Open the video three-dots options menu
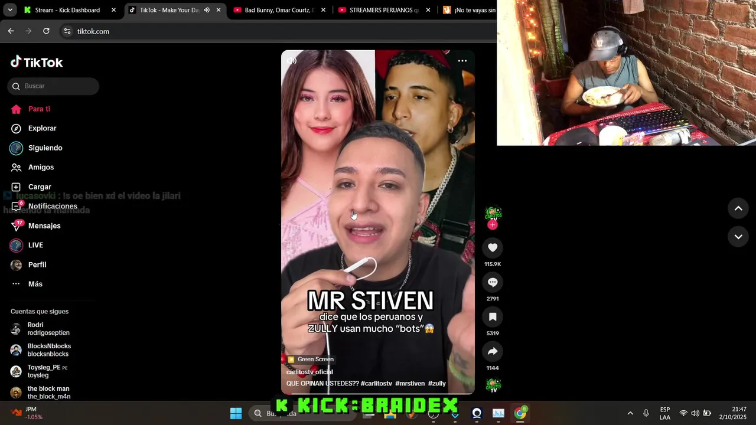Screen dimensions: 756x425 point(462,61)
